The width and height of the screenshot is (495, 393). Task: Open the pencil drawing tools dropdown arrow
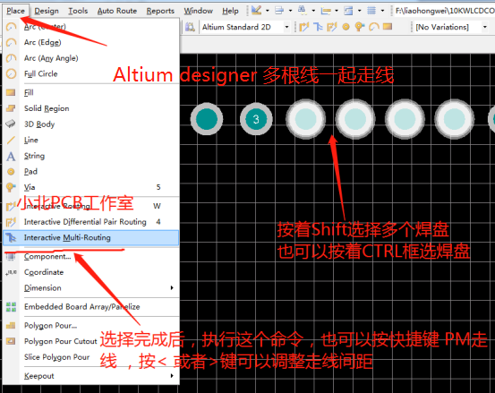pos(267,11)
